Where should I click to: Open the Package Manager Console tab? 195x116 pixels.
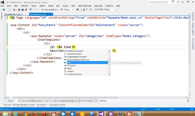[23, 105]
